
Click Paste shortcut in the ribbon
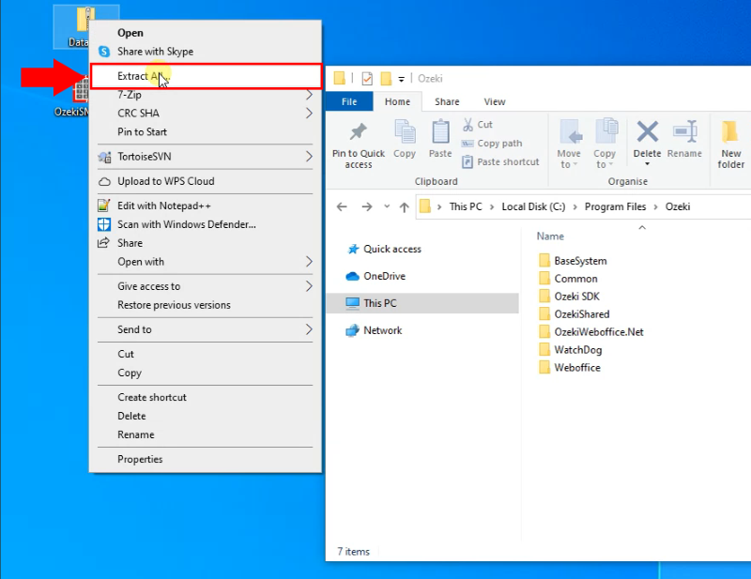[500, 161]
